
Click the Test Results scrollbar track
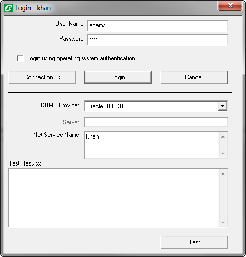223,198
